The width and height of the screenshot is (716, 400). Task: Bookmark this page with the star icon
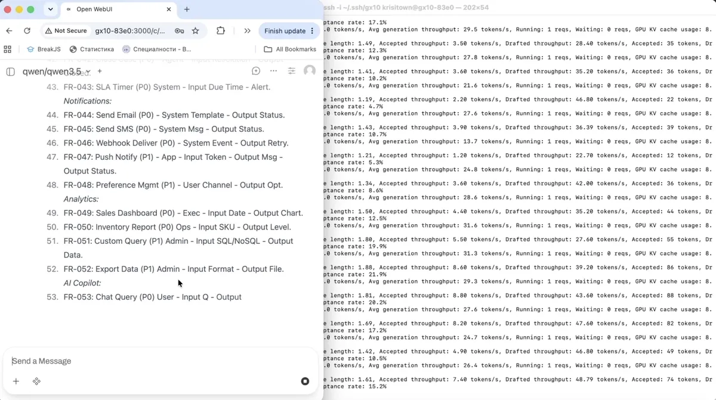coord(195,31)
